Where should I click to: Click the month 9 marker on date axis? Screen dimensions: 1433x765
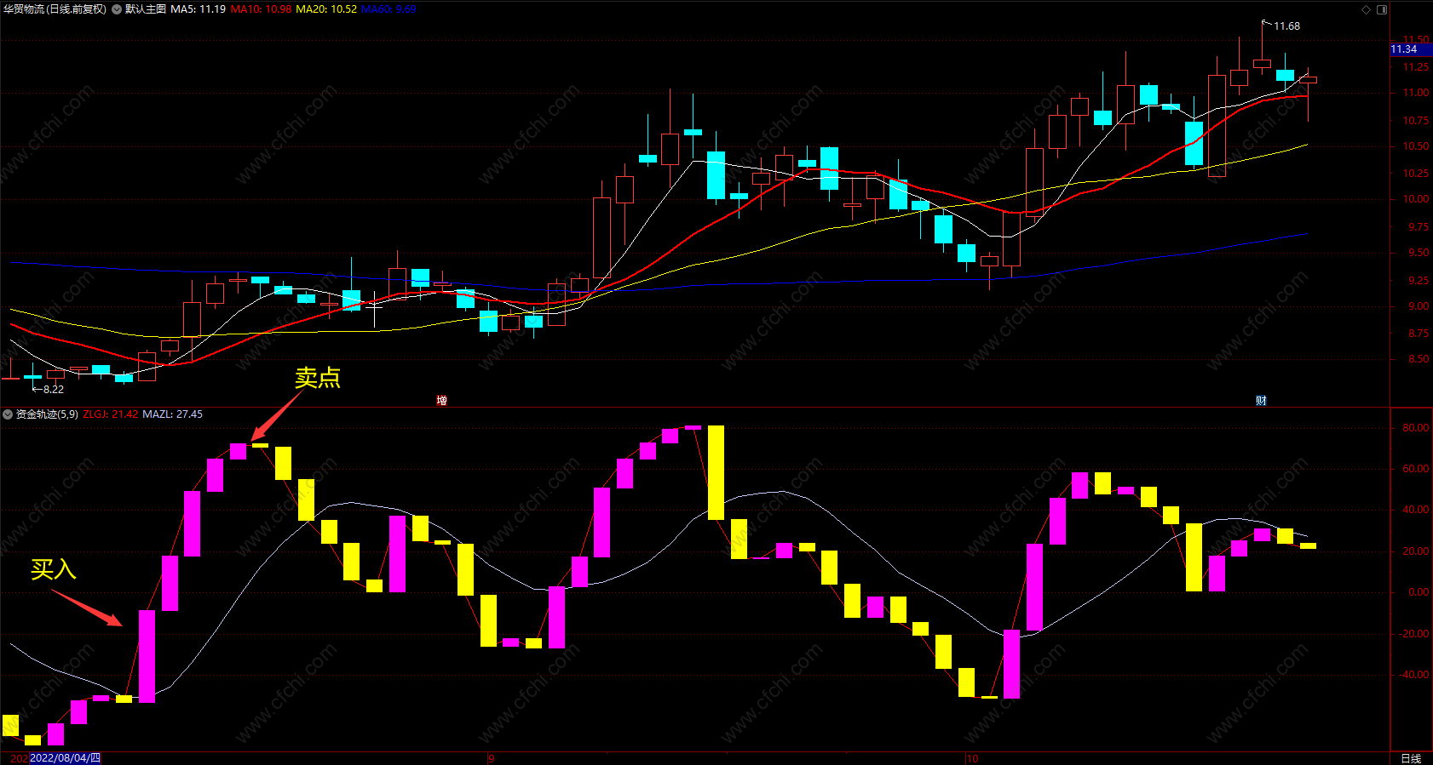pyautogui.click(x=491, y=758)
